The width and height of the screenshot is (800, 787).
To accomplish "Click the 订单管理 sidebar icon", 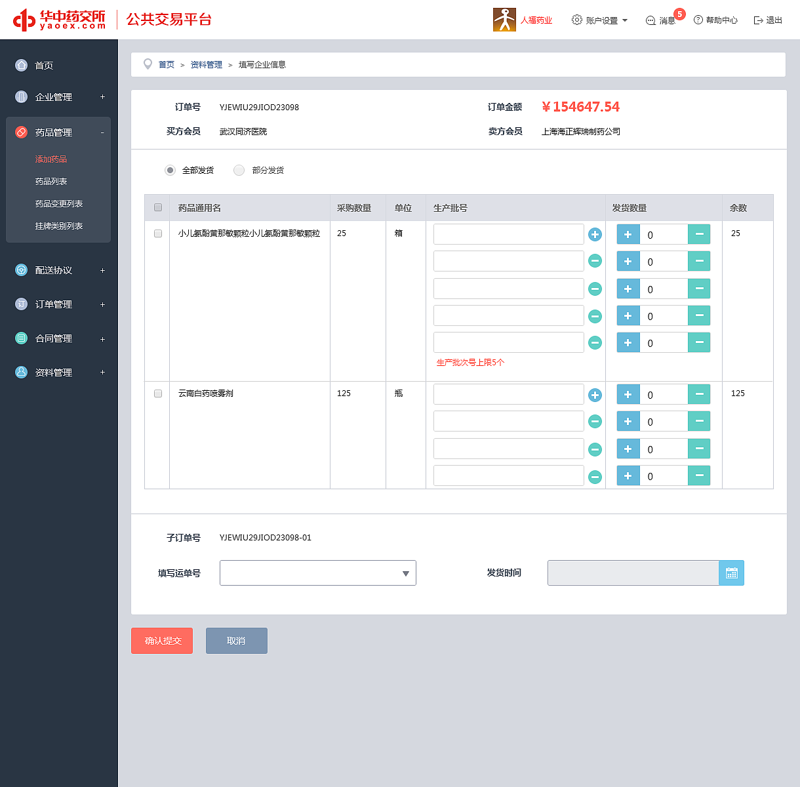I will 22,304.
